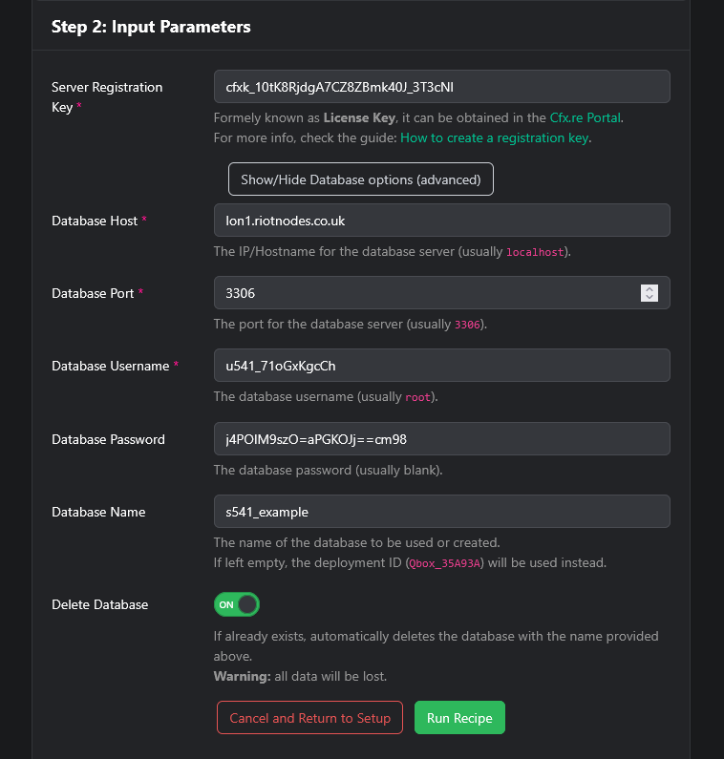Open the Cfx.re Portal link
This screenshot has height=759, width=724.
[x=586, y=118]
